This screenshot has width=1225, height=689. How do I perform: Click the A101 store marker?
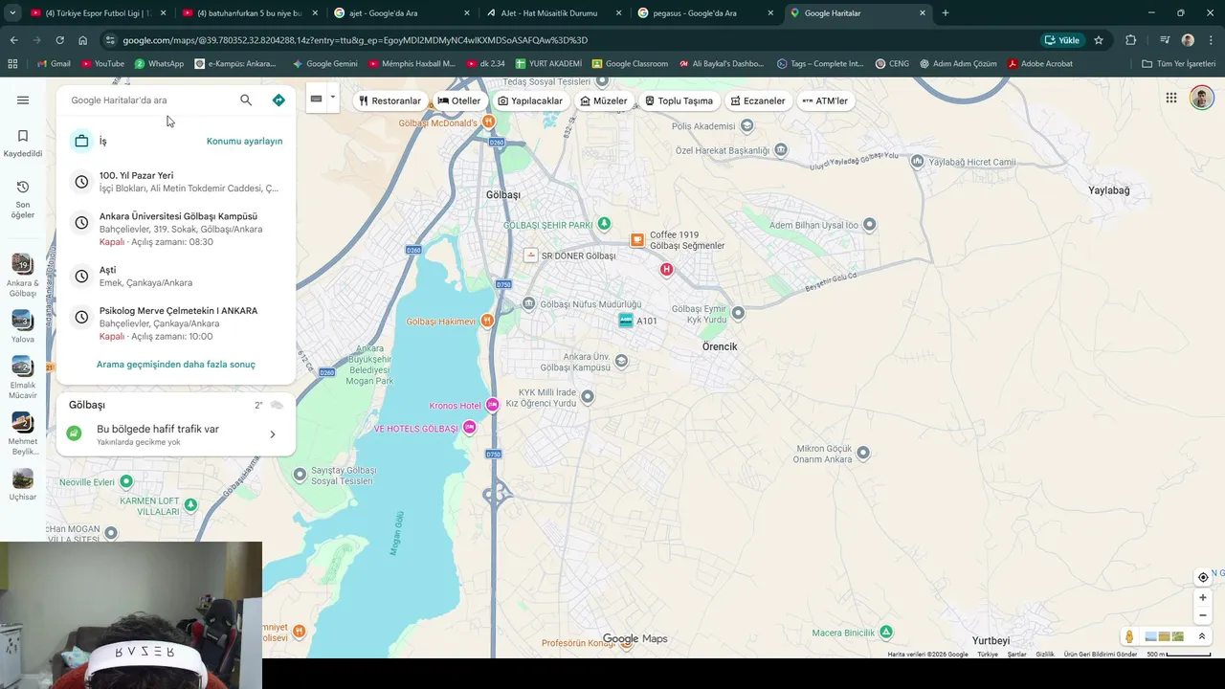click(x=626, y=321)
